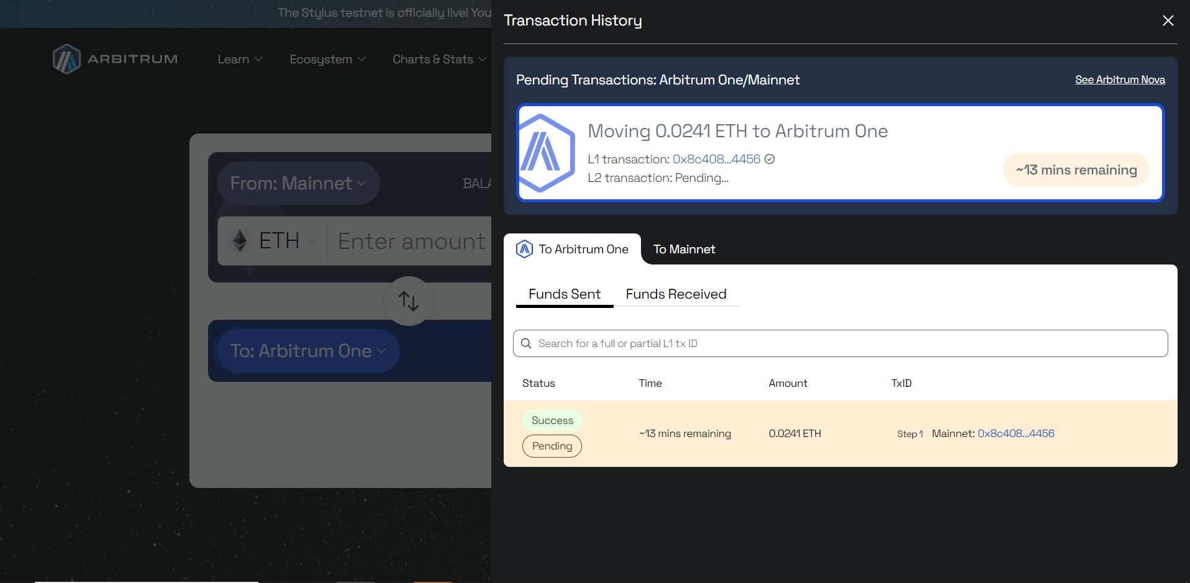Click the search magnifier icon

526,343
